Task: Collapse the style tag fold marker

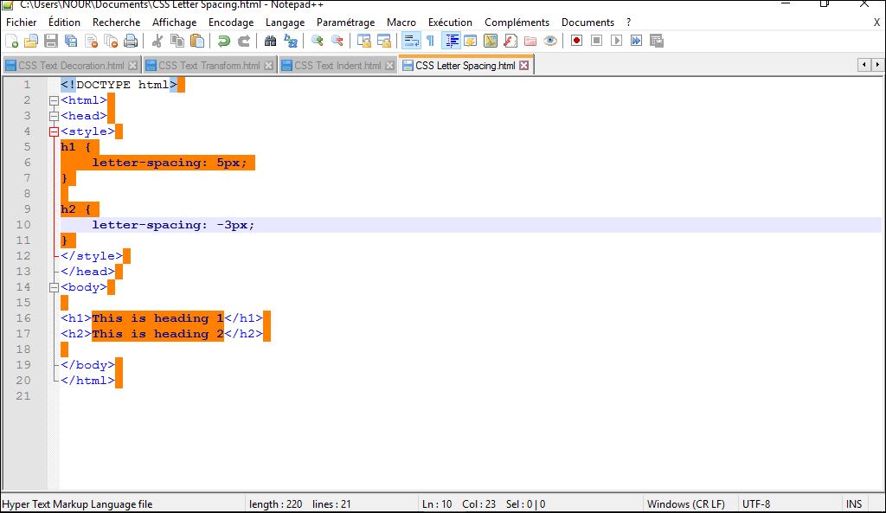Action: click(x=54, y=131)
